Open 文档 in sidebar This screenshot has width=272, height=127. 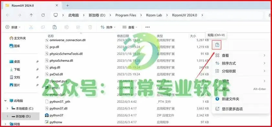(x=15, y=77)
